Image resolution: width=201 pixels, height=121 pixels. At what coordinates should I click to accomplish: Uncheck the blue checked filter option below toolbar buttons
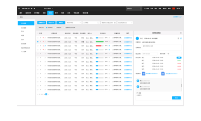coord(47,28)
